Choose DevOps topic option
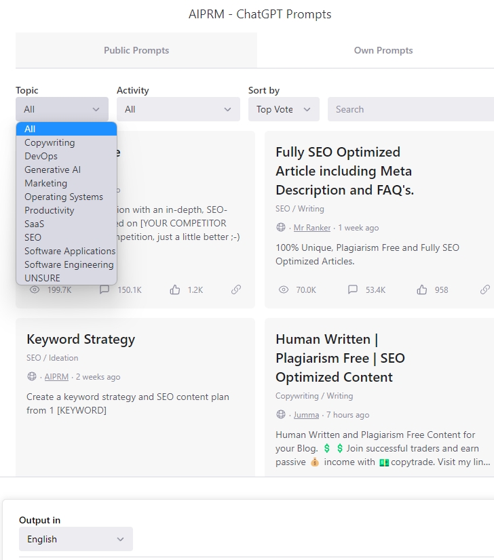This screenshot has height=560, width=494. (66, 156)
